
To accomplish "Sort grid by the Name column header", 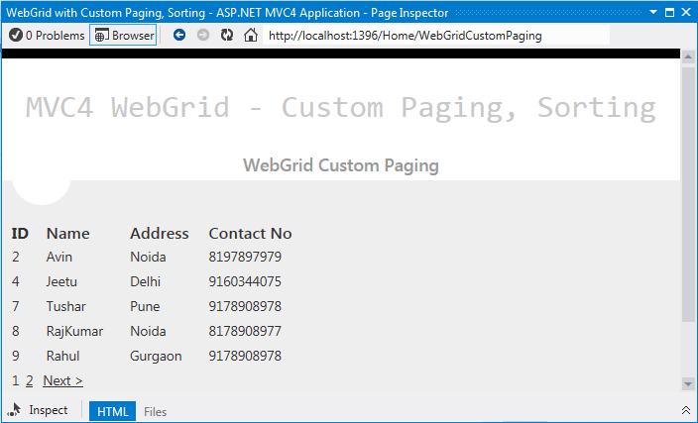I will pyautogui.click(x=67, y=234).
